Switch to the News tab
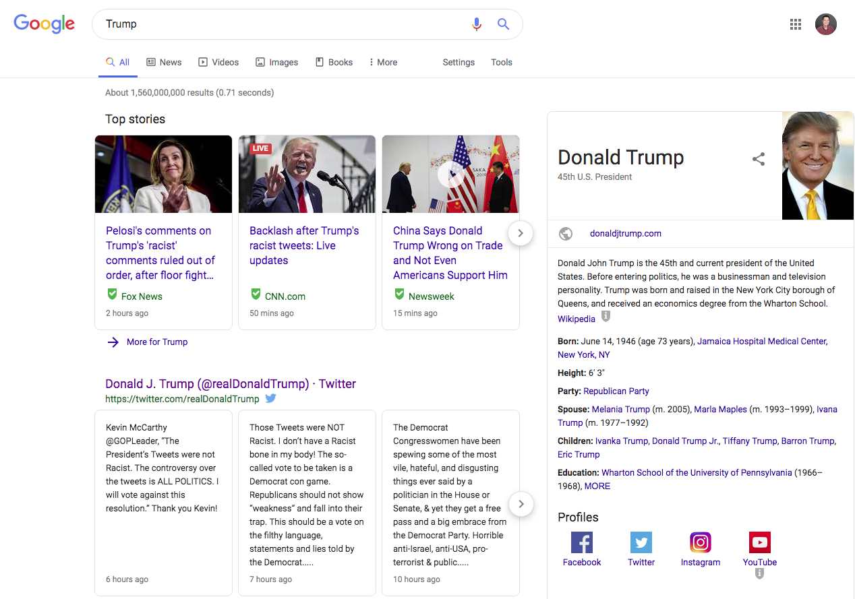This screenshot has height=599, width=855. (164, 62)
